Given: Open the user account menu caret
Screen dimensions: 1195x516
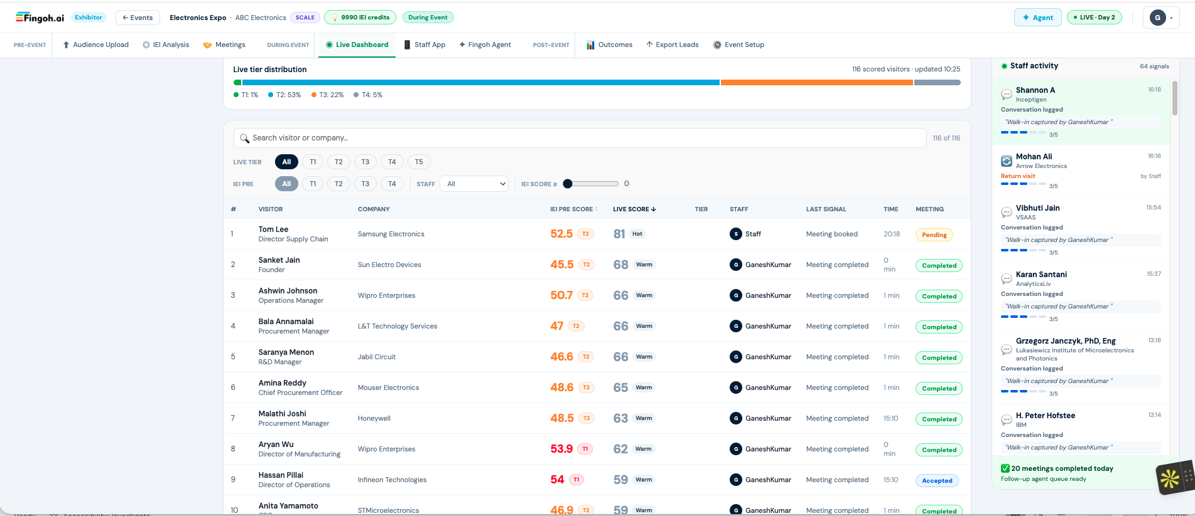Looking at the screenshot, I should [x=1171, y=18].
